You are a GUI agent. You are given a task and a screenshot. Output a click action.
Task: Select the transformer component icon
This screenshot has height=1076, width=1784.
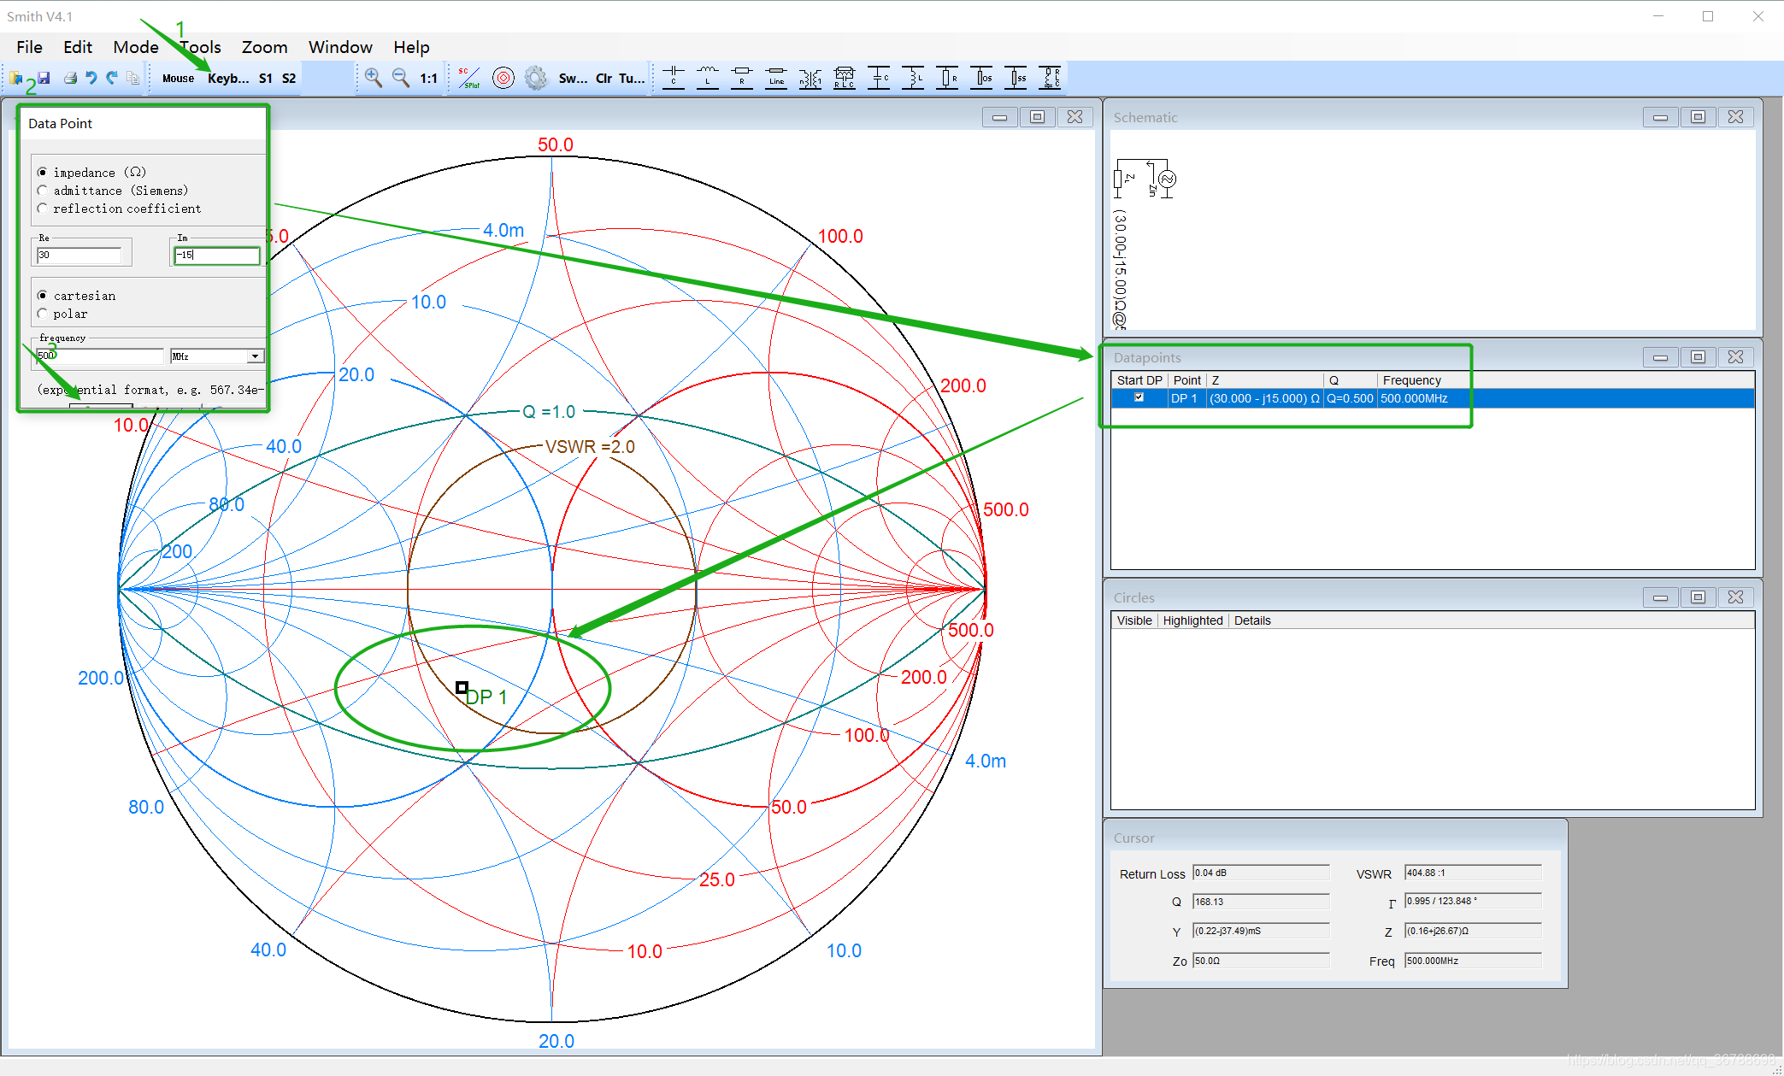tap(810, 78)
